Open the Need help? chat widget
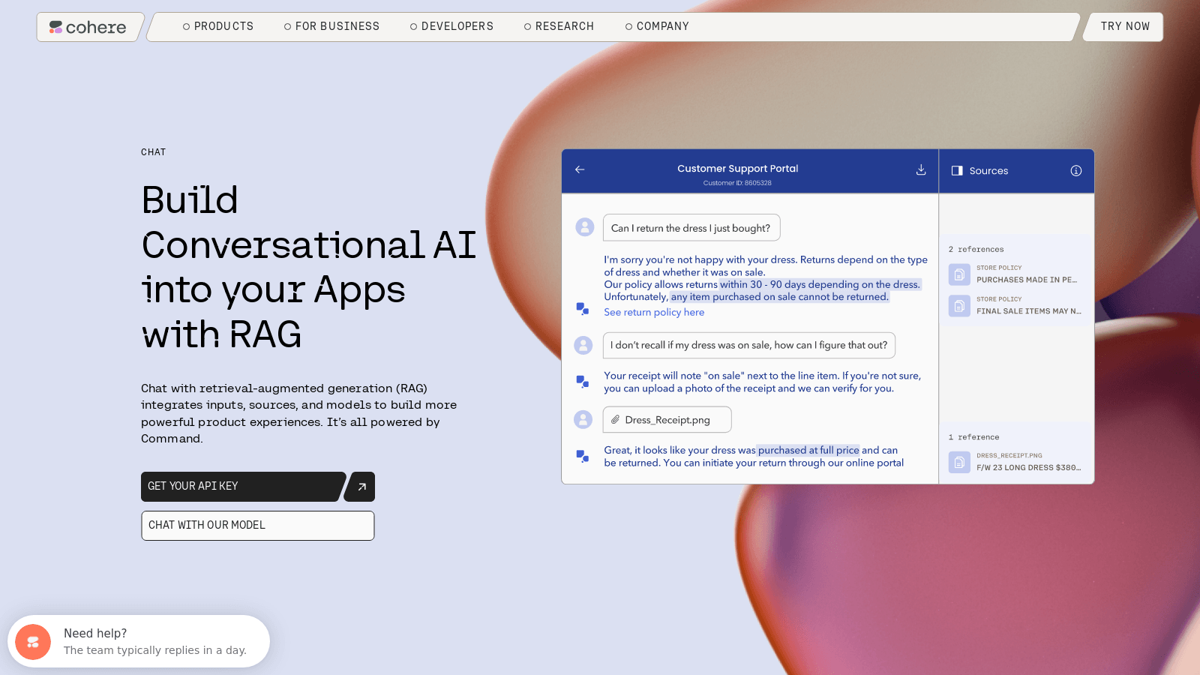Image resolution: width=1200 pixels, height=675 pixels. click(x=139, y=641)
